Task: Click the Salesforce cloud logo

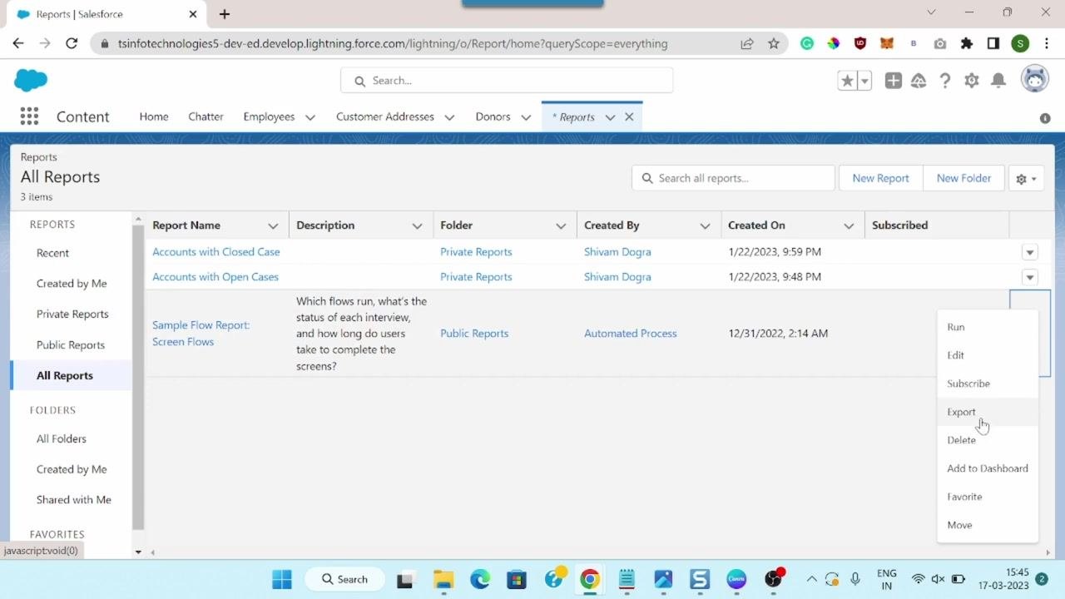Action: tap(31, 80)
